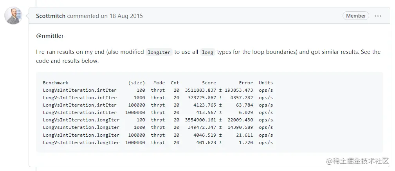This screenshot has width=395, height=171.
Task: Click the Units column header text
Action: pyautogui.click(x=266, y=83)
